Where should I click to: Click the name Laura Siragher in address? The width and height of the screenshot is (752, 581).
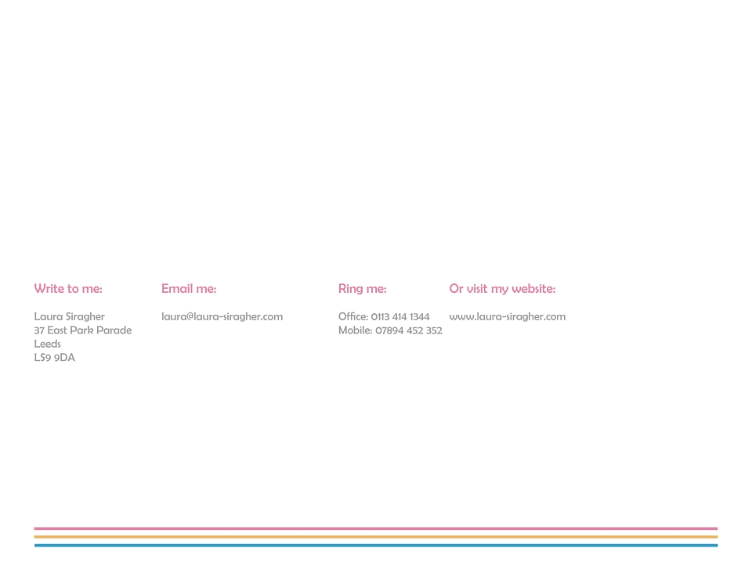(x=69, y=317)
